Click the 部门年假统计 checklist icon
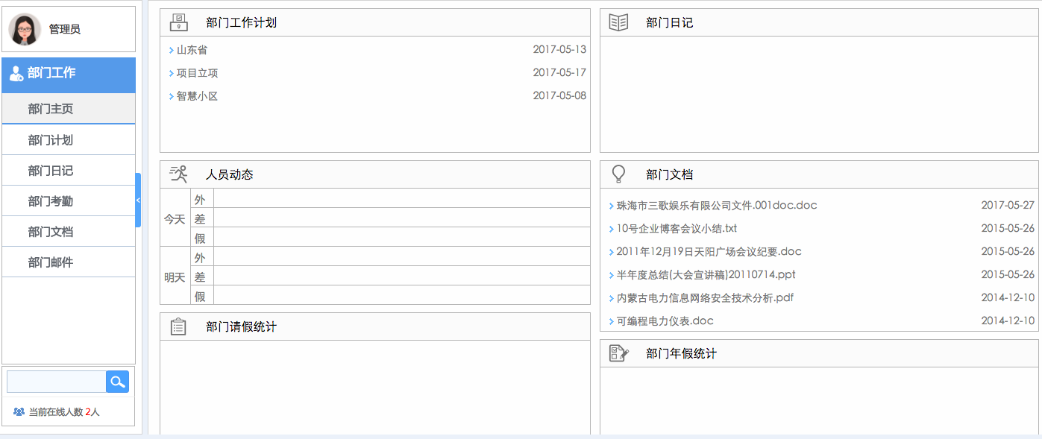 click(618, 353)
